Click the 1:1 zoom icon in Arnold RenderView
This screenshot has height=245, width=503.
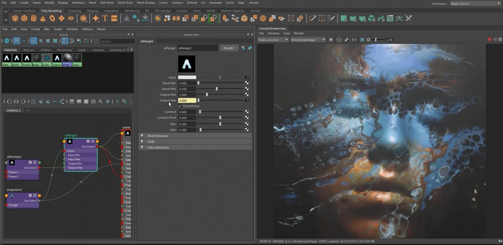tap(353, 40)
